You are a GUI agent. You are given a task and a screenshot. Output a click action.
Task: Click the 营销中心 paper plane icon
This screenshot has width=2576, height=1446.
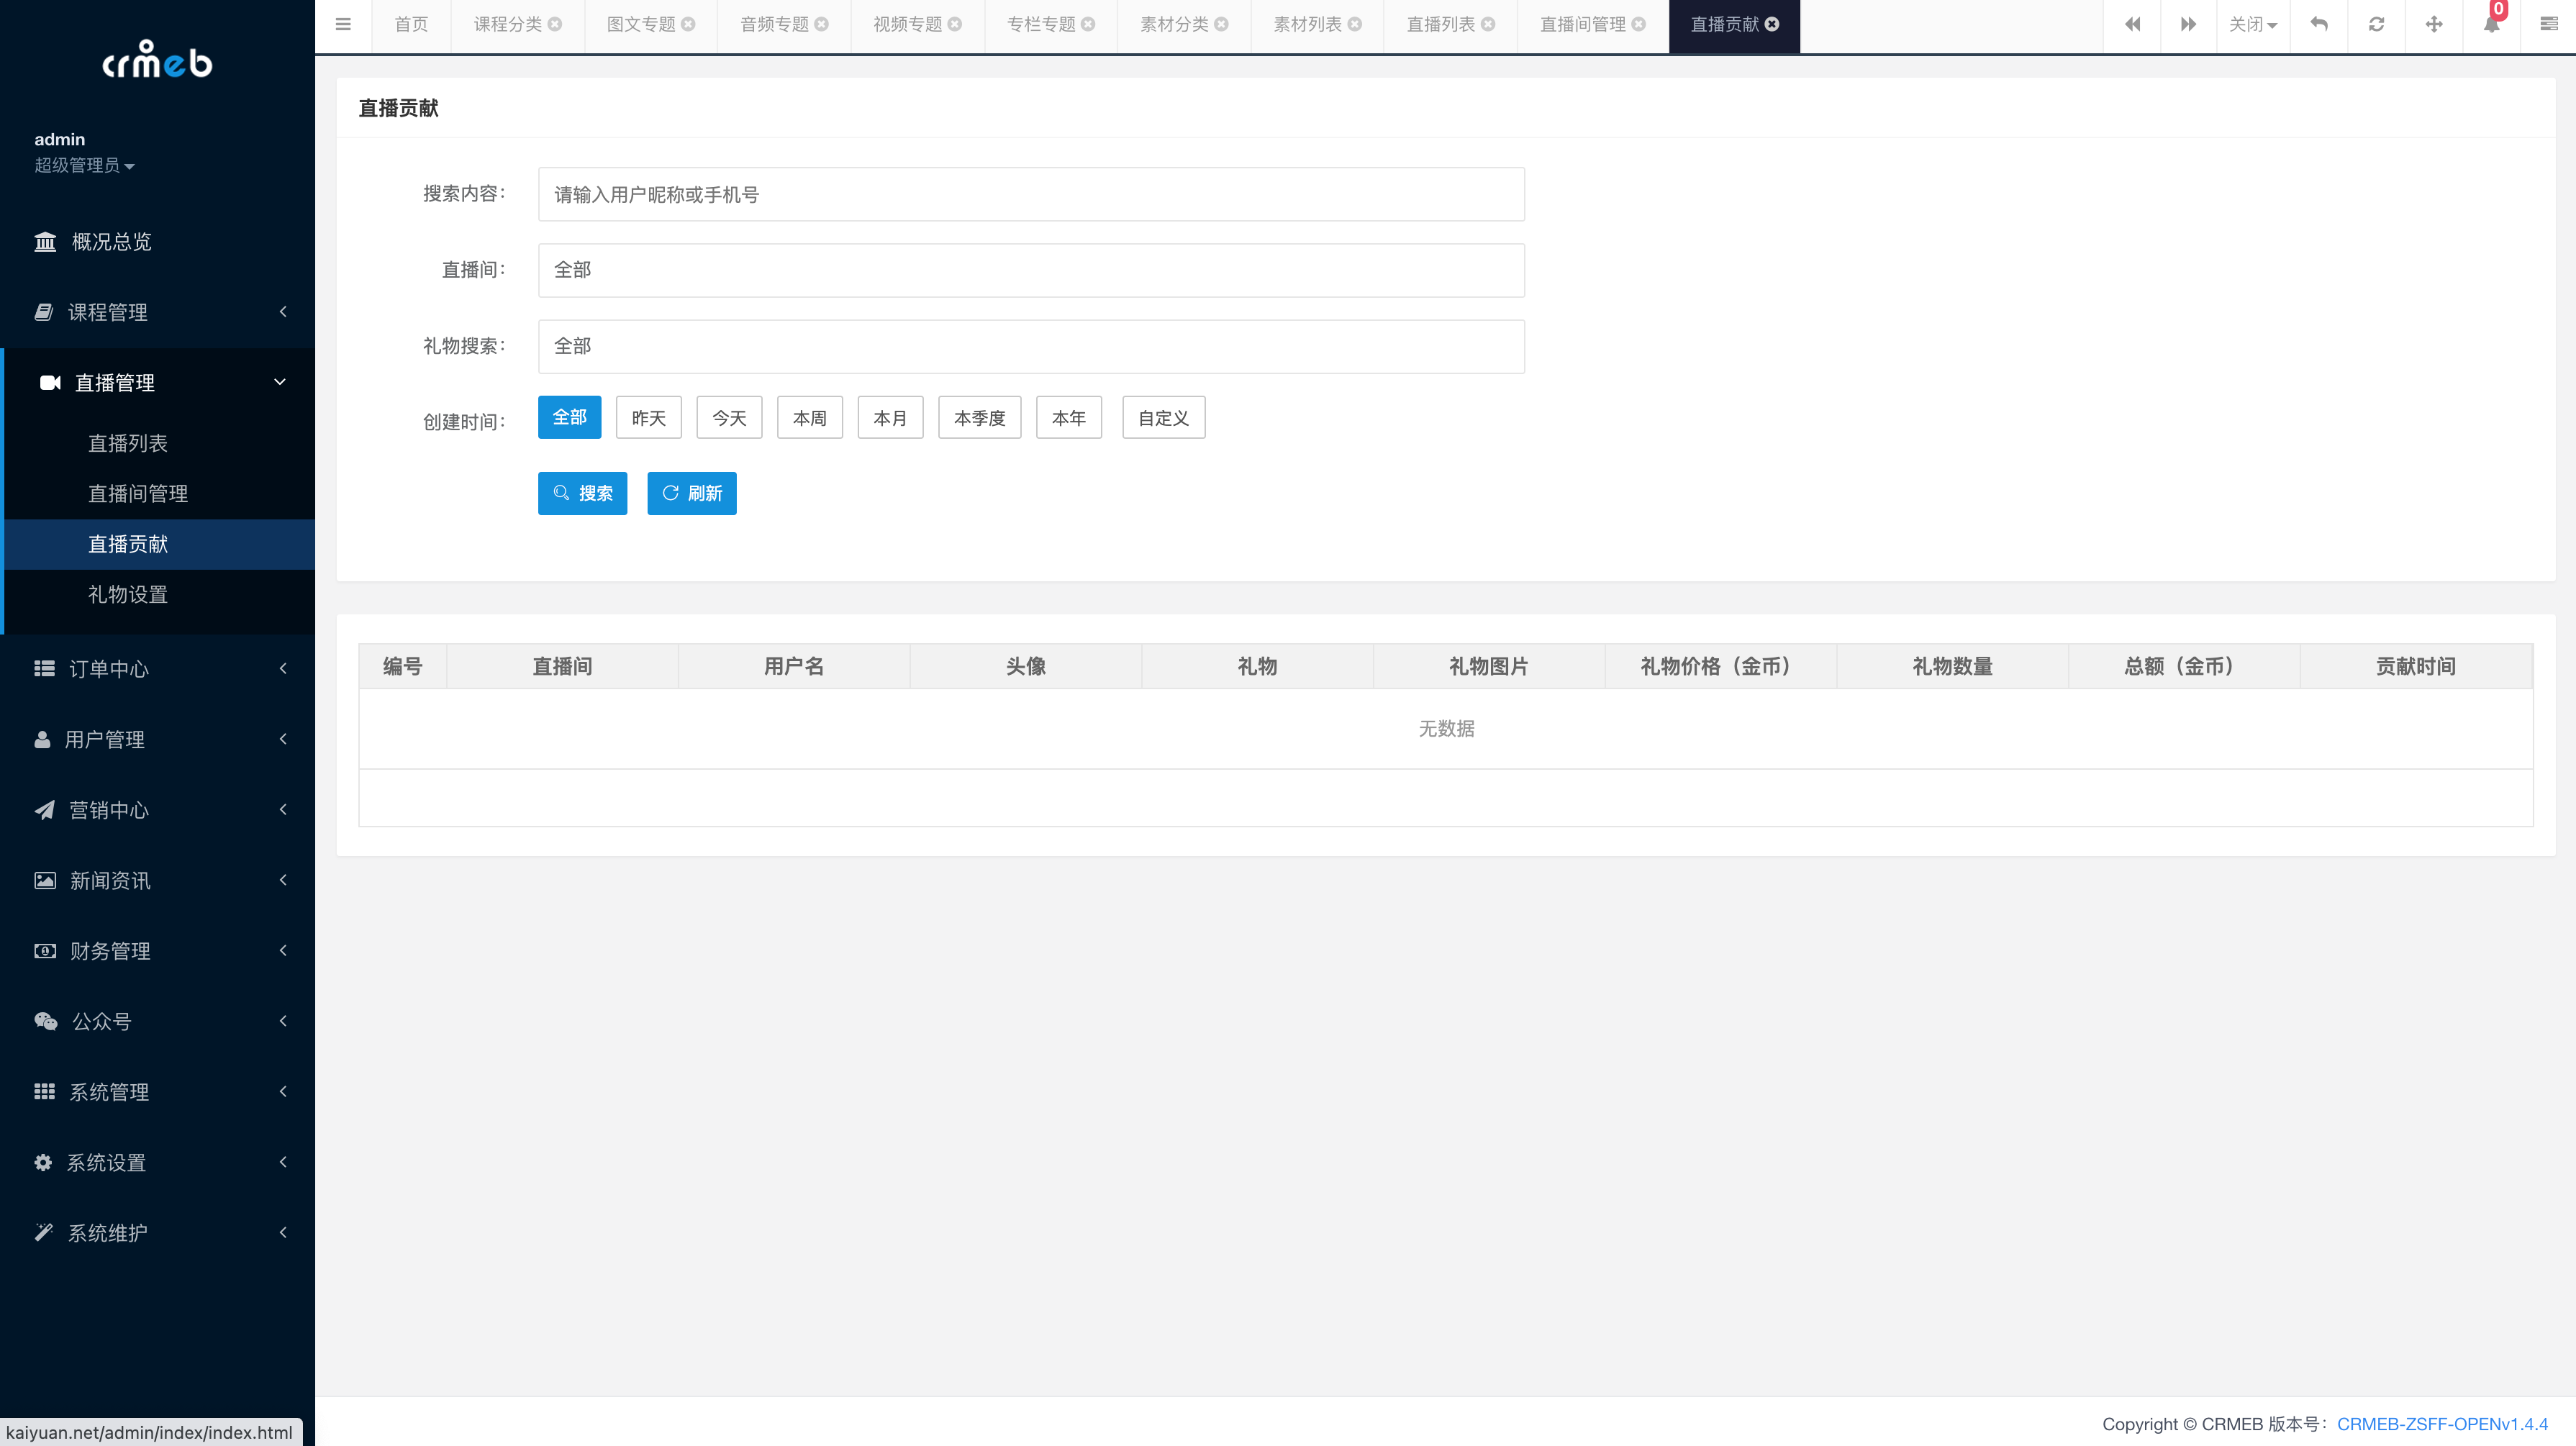tap(45, 810)
